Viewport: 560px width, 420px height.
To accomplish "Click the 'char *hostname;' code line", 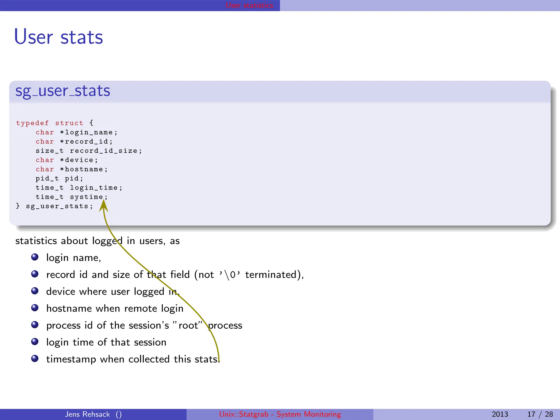I will 72,169.
